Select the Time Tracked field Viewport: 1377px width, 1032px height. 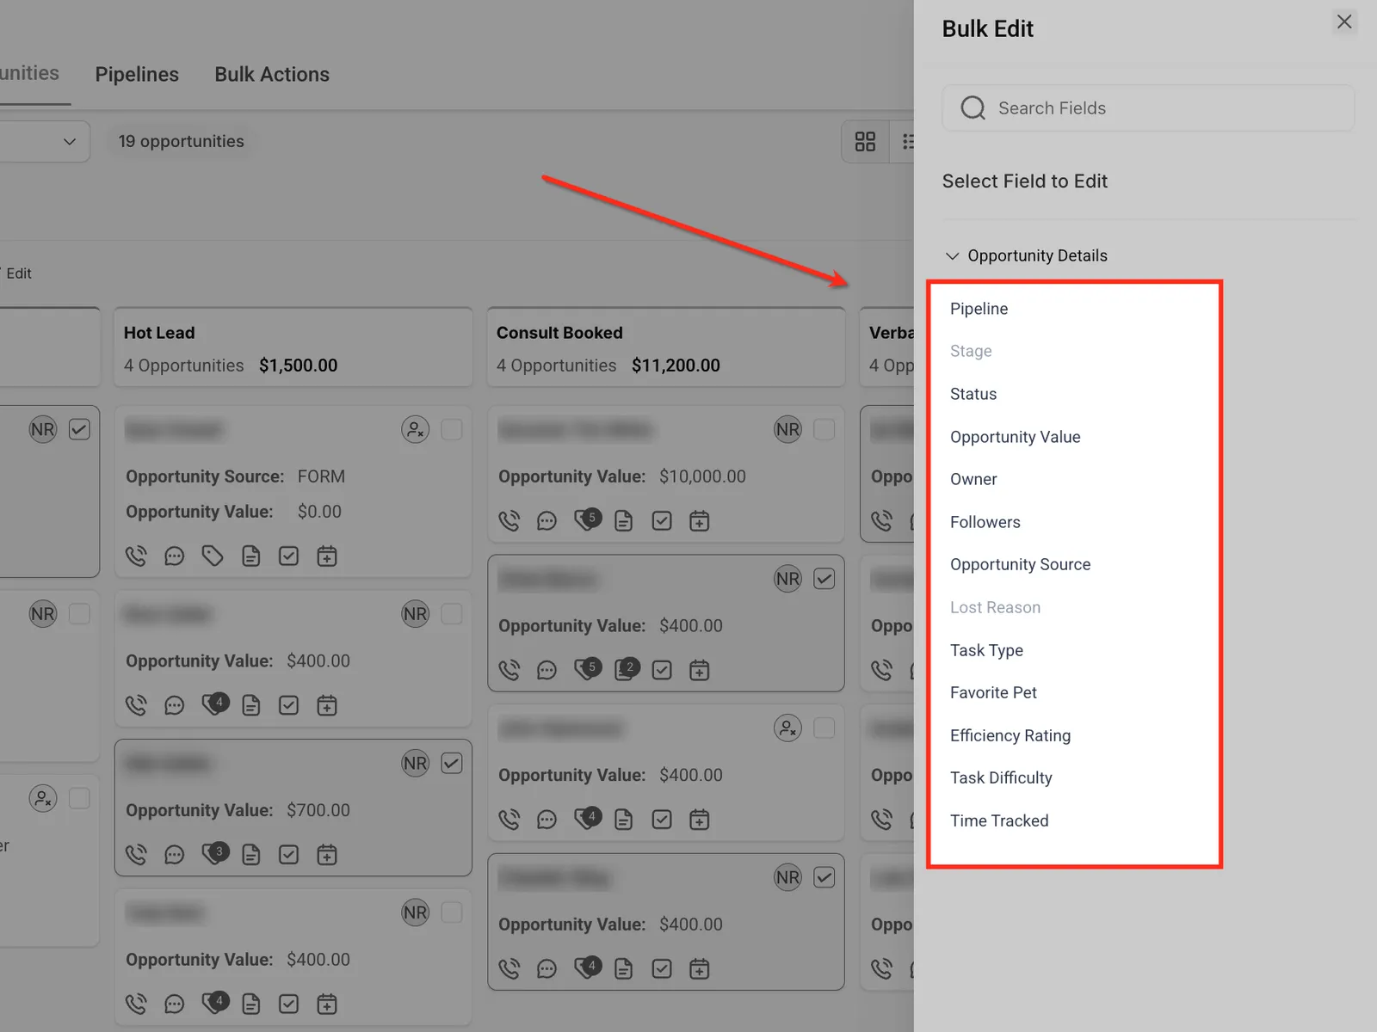pyautogui.click(x=999, y=820)
